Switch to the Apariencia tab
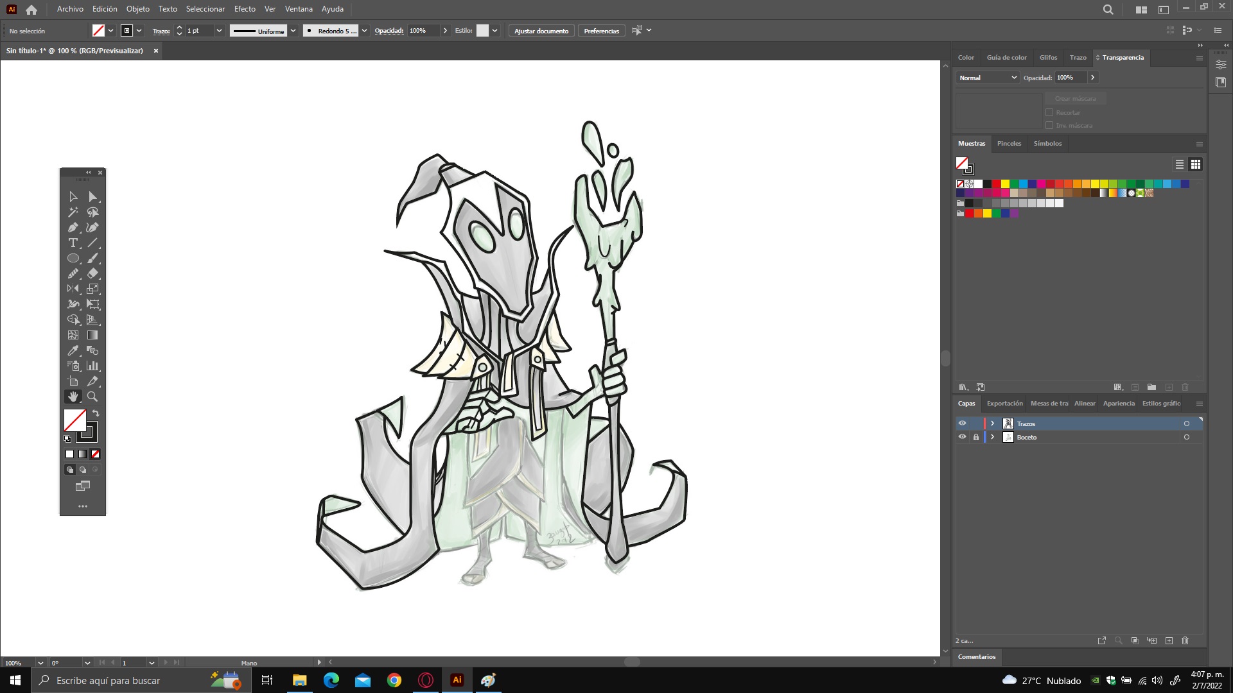 (1119, 404)
